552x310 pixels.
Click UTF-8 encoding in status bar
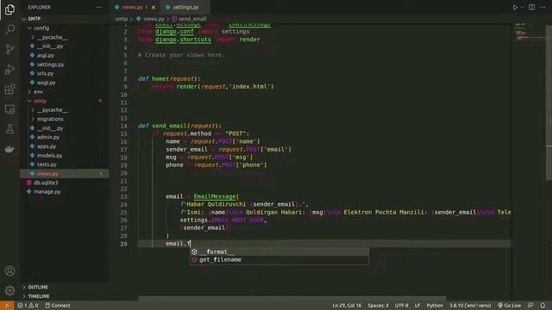[x=401, y=306]
